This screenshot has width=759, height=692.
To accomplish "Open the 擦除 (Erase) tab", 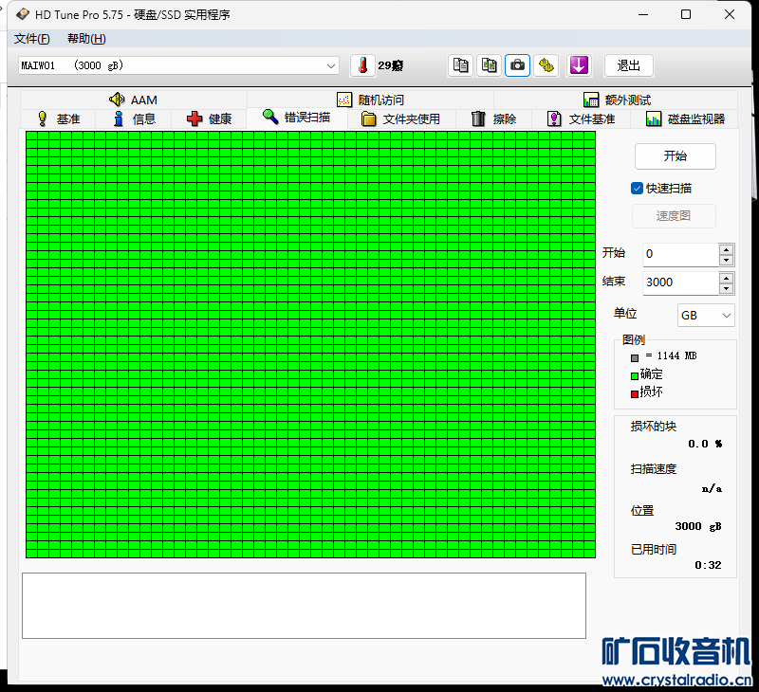I will 493,118.
